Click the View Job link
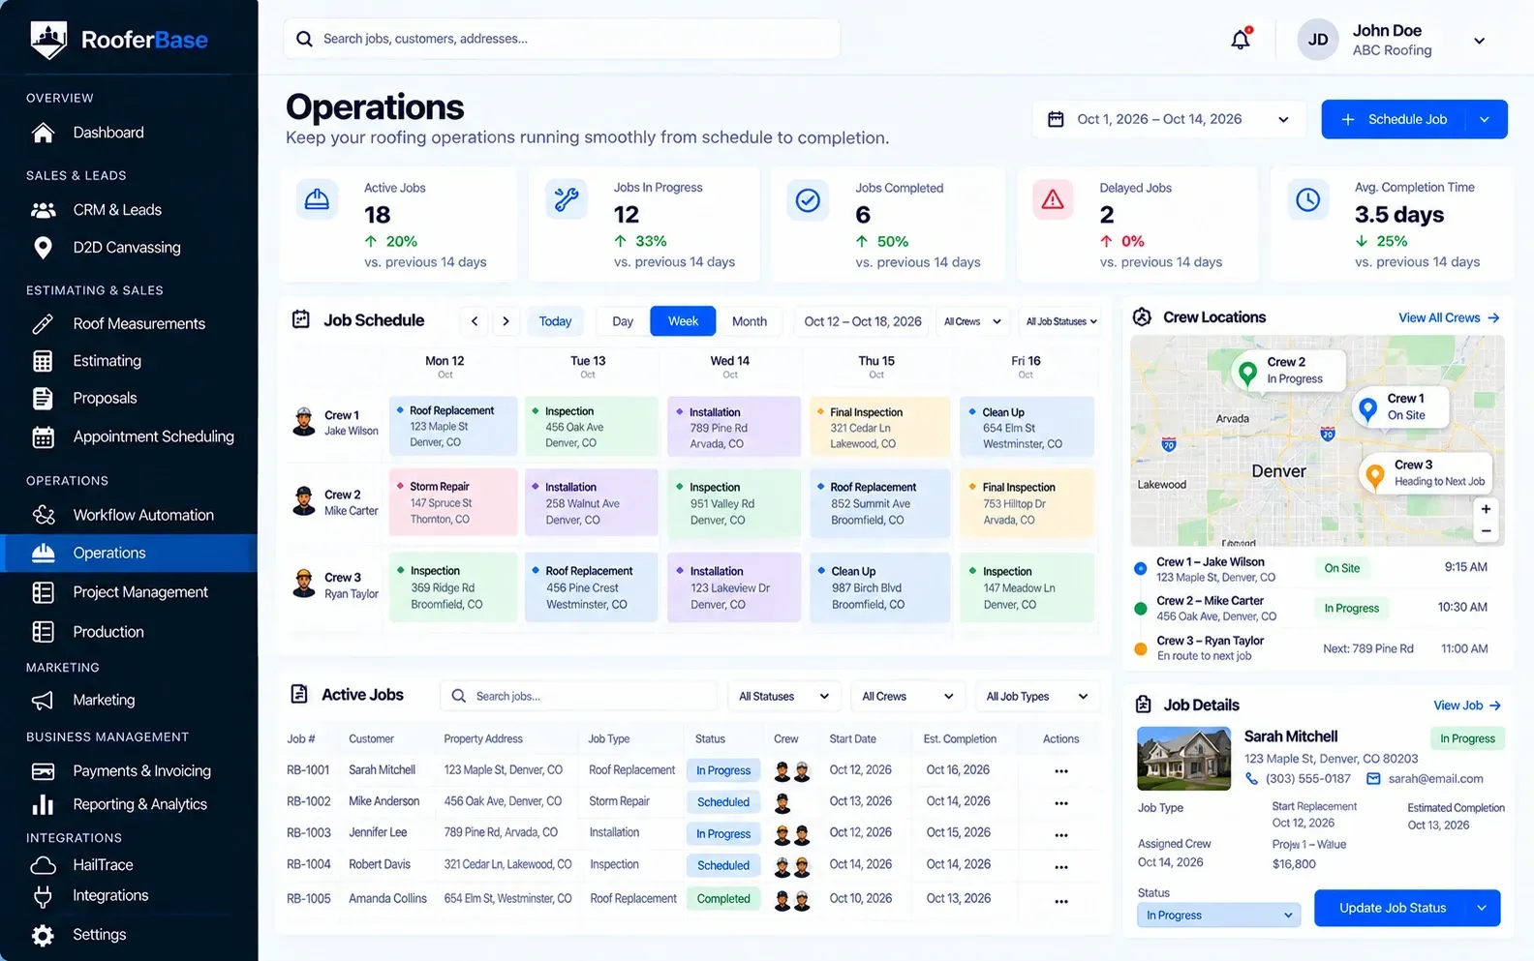This screenshot has width=1534, height=961. [x=1467, y=706]
